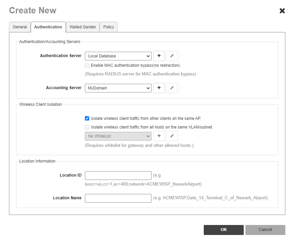Add a new Authentication Server with plus icon
The height and width of the screenshot is (240, 292).
[x=159, y=56]
